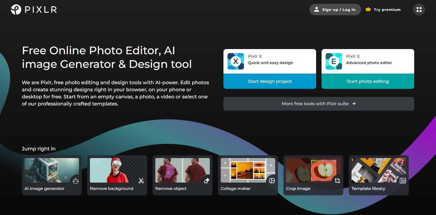Click the eraser icon on Remove object
The width and height of the screenshot is (436, 215).
coord(207,181)
